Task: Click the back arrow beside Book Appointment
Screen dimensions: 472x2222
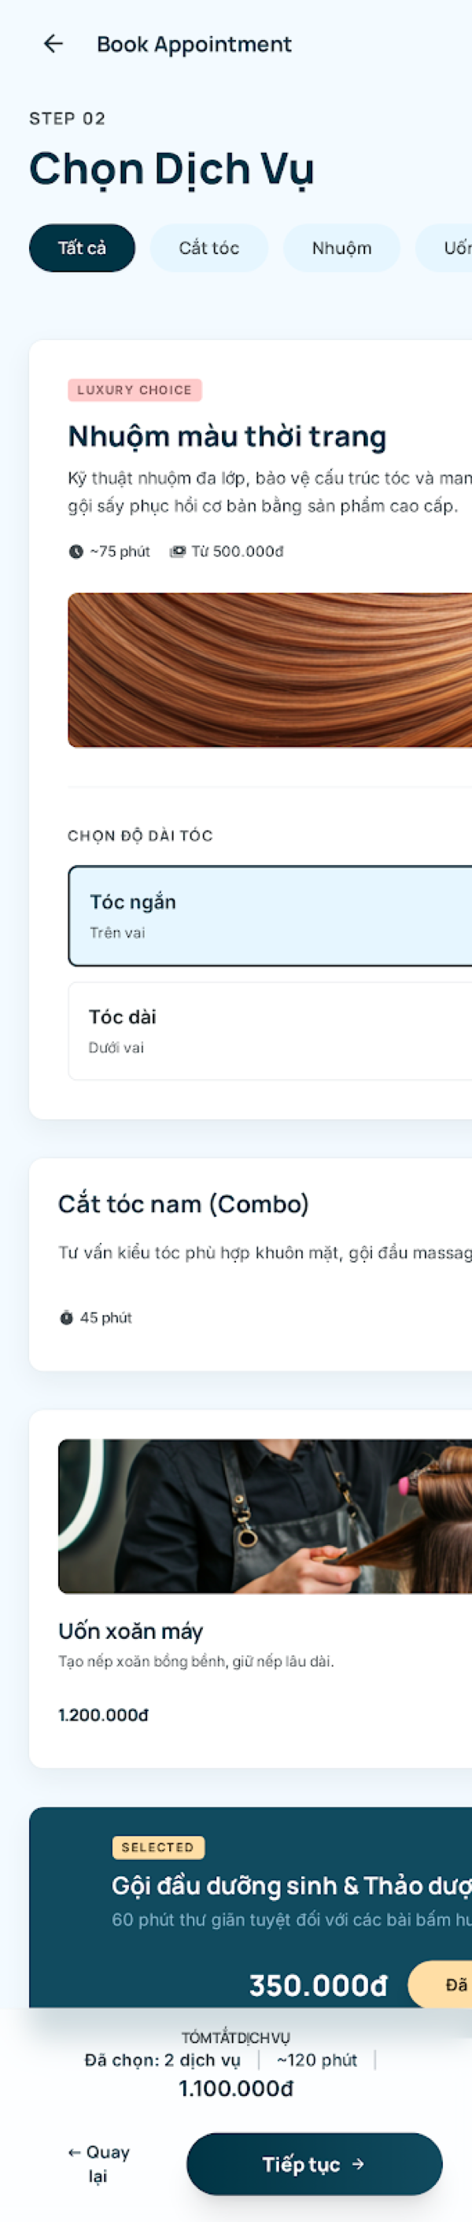Action: (x=53, y=43)
